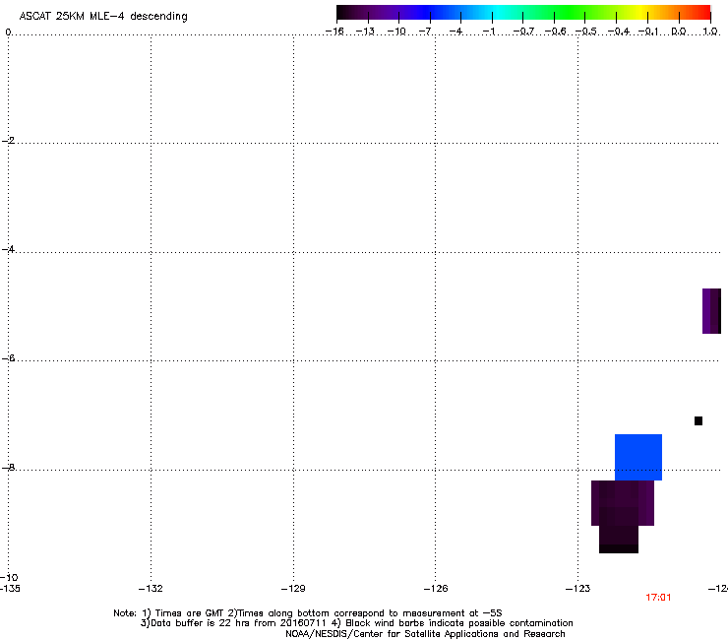
Task: Click the small black square data point
Action: click(x=698, y=420)
